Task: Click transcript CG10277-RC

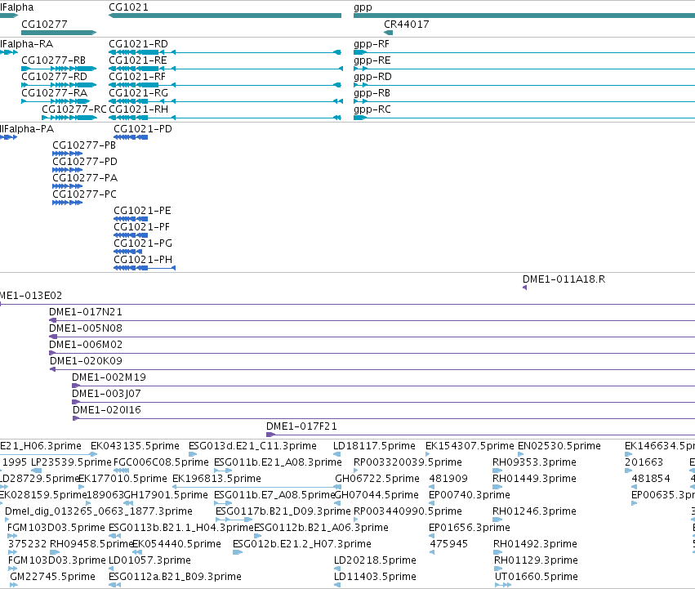Action: coord(69,118)
